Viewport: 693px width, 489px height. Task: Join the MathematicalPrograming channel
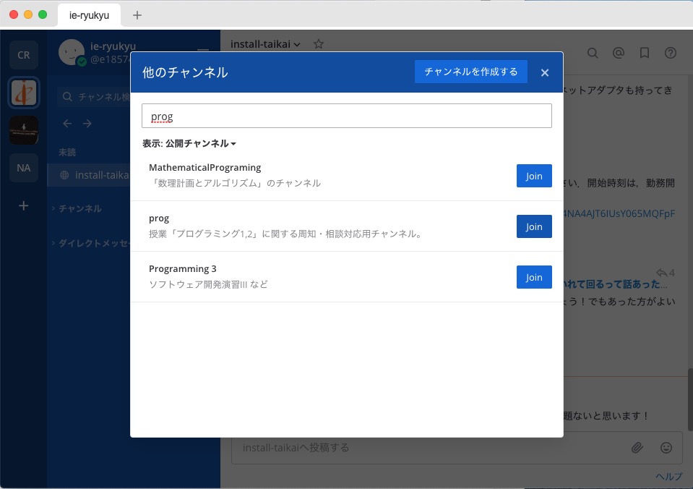tap(534, 176)
